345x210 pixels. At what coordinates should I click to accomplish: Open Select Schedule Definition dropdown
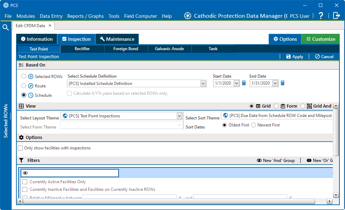[203, 84]
